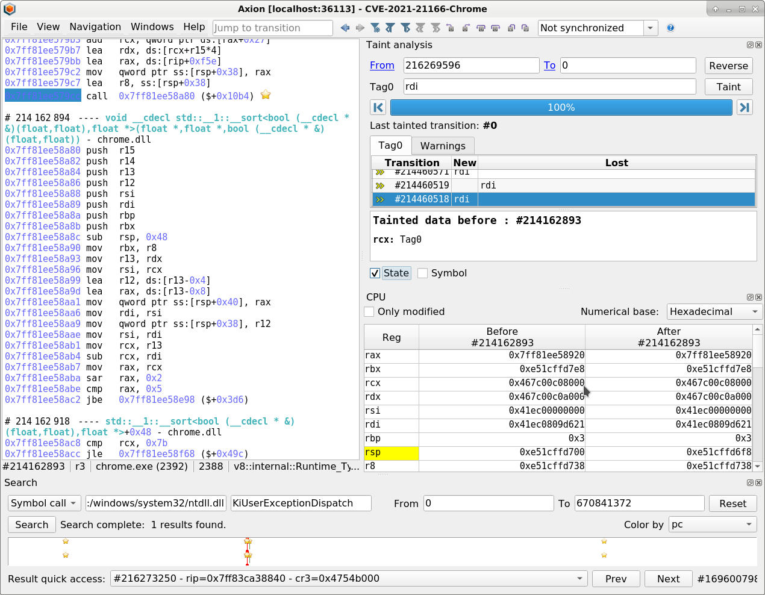Click the Taint button

point(728,87)
